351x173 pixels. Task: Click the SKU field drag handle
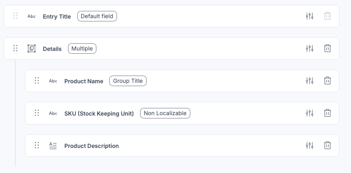coord(37,113)
